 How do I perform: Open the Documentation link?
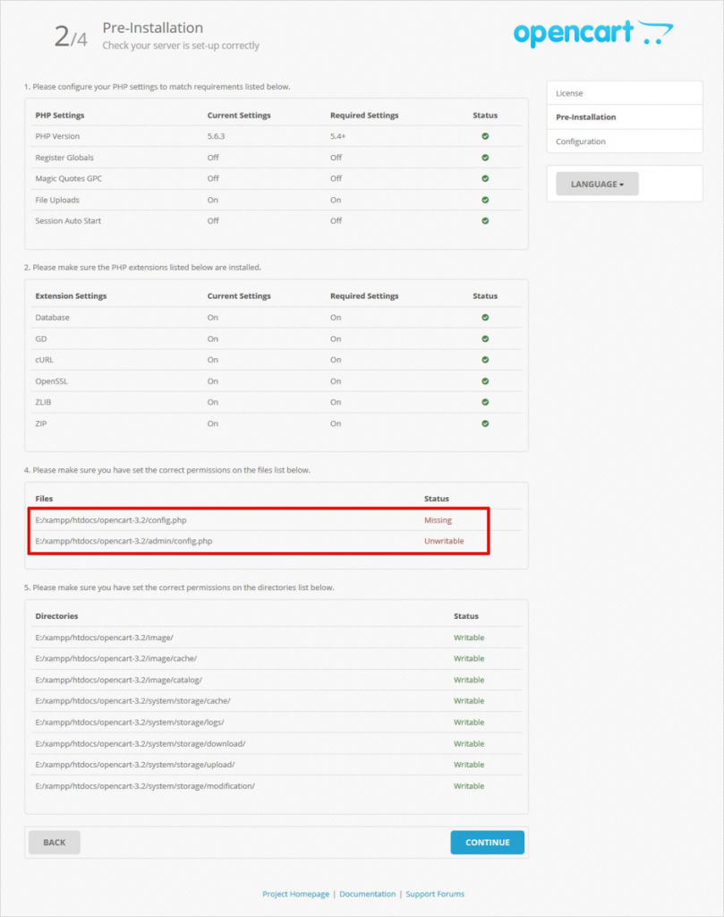click(369, 893)
